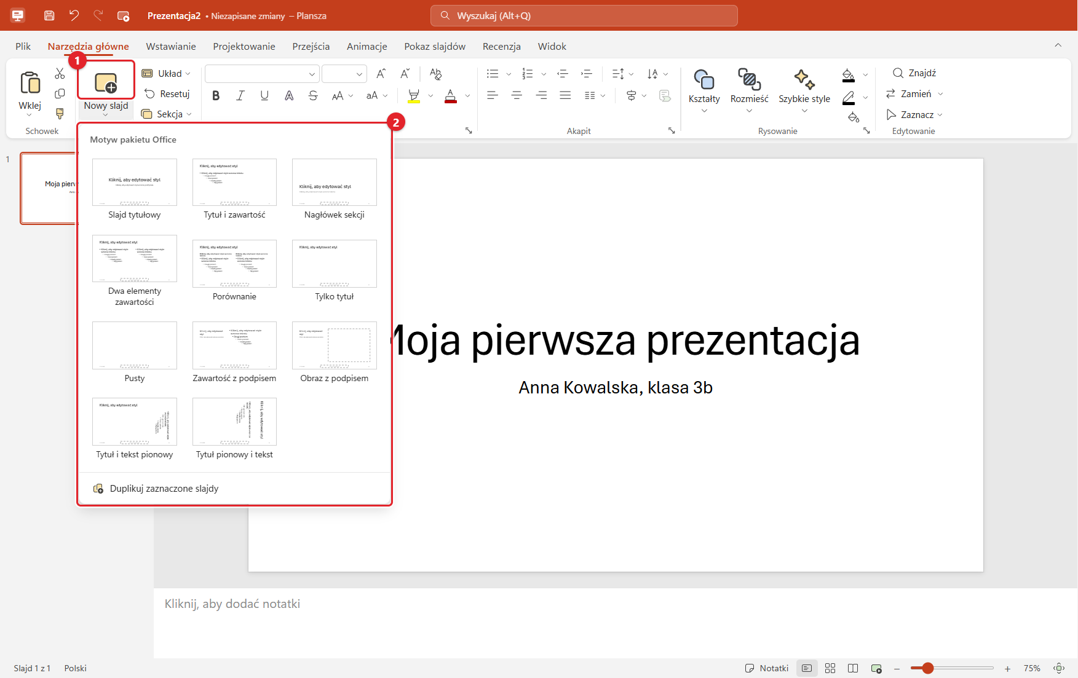1078x678 pixels.
Task: Click the Nowy slajd icon
Action: point(106,82)
